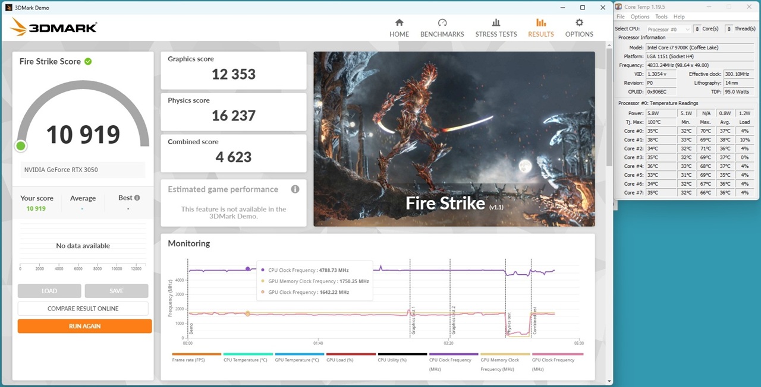Open the Core Temp Options menu
Viewport: 761px width, 387px height.
pyautogui.click(x=640, y=17)
